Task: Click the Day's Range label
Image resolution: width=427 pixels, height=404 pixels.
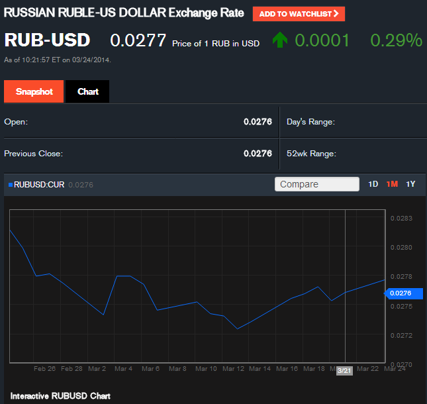Action: (310, 122)
